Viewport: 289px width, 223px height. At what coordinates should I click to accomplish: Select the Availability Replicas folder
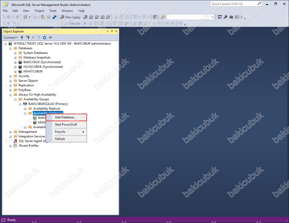click(47, 109)
